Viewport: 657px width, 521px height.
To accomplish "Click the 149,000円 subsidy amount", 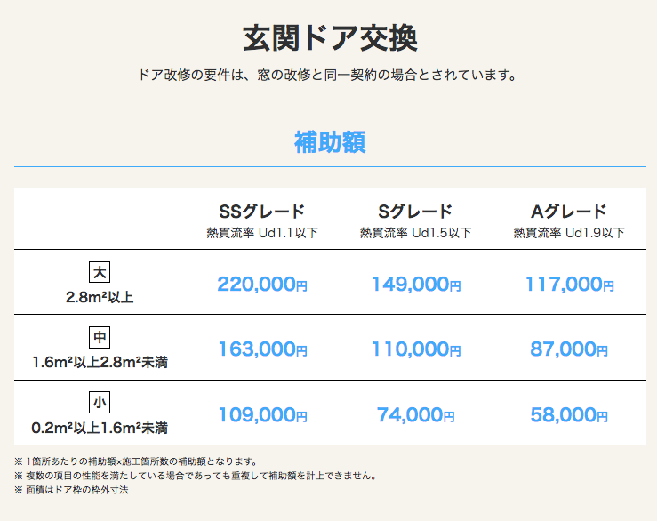I will pos(416,285).
